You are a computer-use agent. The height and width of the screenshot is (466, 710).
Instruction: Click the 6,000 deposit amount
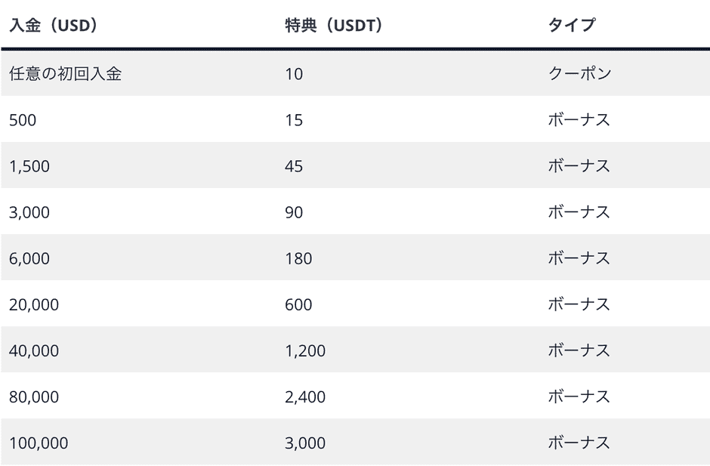pos(29,258)
